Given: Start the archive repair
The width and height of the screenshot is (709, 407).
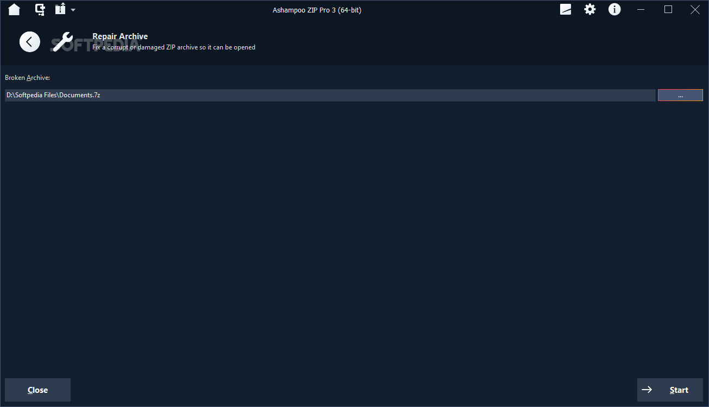Looking at the screenshot, I should point(670,390).
